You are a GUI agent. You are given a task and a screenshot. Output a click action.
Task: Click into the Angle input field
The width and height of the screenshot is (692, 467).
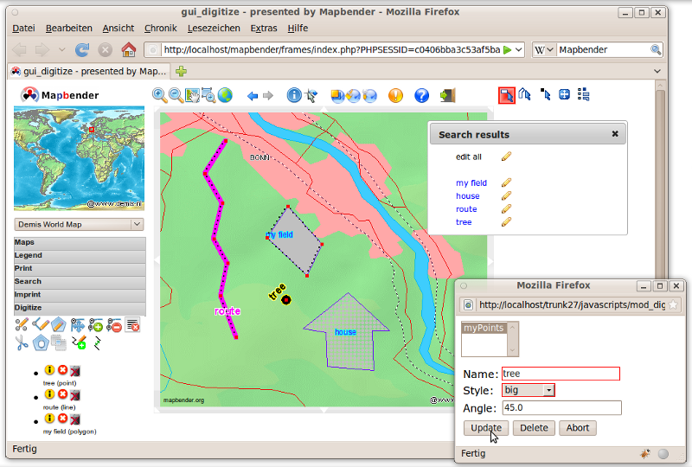(561, 408)
